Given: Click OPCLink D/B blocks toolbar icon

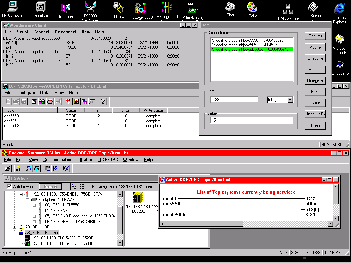Looking at the screenshot, I should [84, 101].
